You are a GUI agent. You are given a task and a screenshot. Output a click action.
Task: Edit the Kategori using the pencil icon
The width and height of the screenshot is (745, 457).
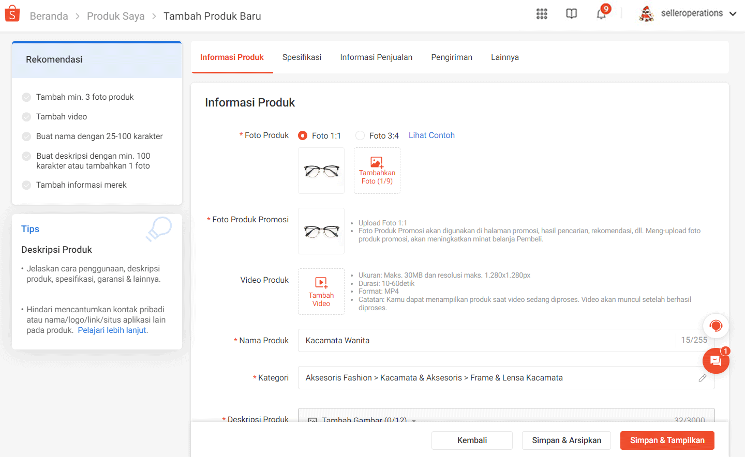click(x=702, y=378)
